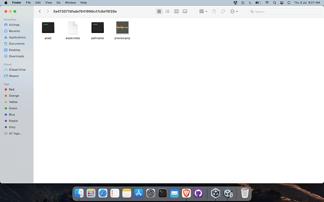Open Applications in the sidebar
Screen dimensions: 324x202
pyautogui.click(x=16, y=37)
